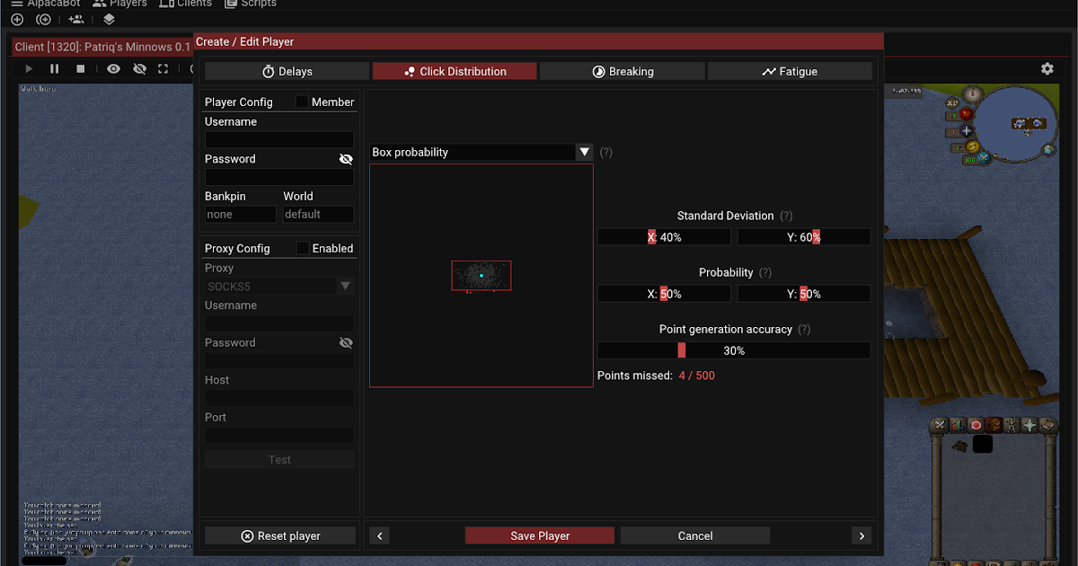Viewport: 1078px width, 566px height.
Task: Select the add group icon in toolbar
Action: tap(77, 19)
